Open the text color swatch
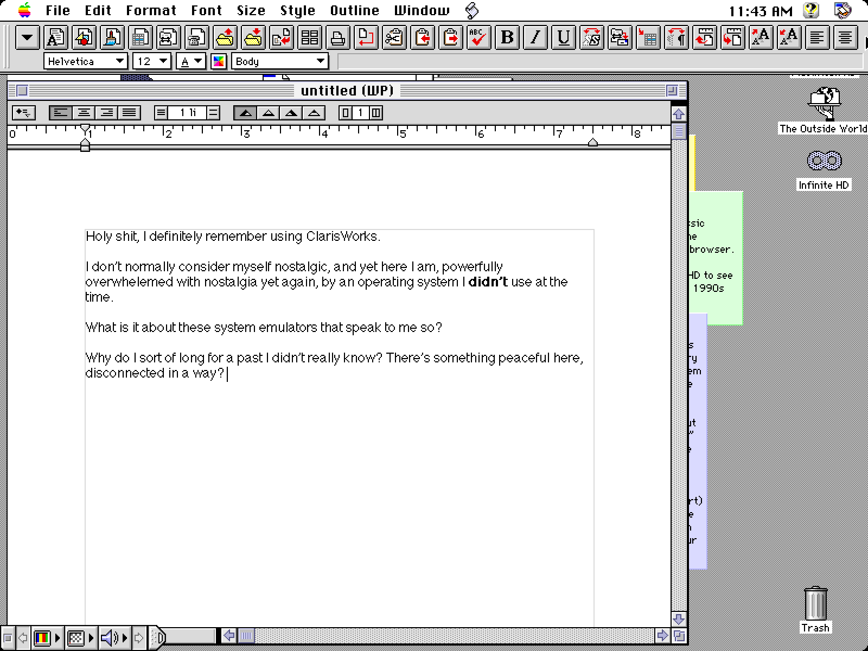The image size is (868, 651). 218,61
